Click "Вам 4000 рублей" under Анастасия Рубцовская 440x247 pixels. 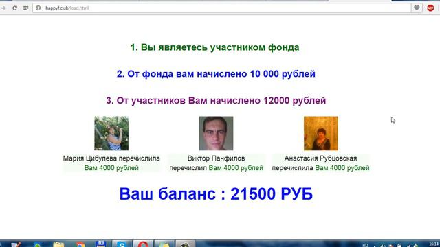tap(342, 168)
